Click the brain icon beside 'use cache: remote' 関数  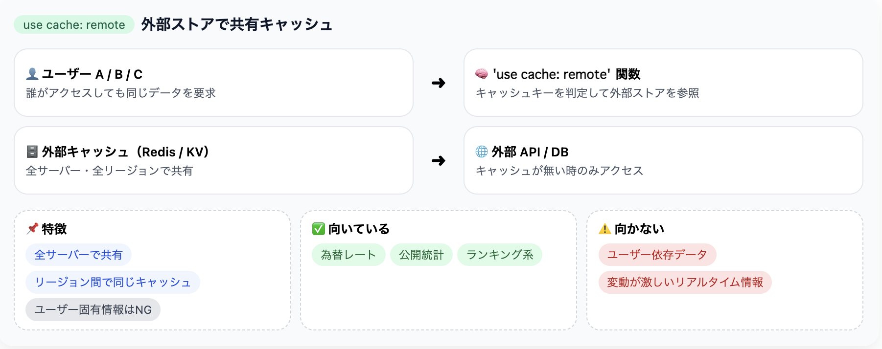[482, 74]
